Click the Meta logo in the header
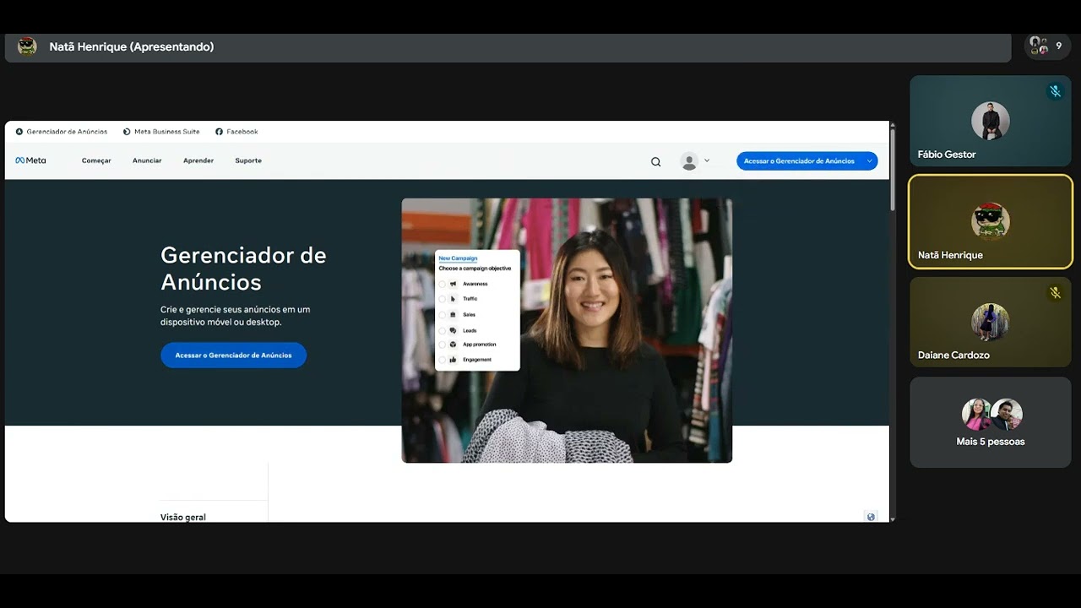Screen dimensions: 1081x608 coord(30,160)
